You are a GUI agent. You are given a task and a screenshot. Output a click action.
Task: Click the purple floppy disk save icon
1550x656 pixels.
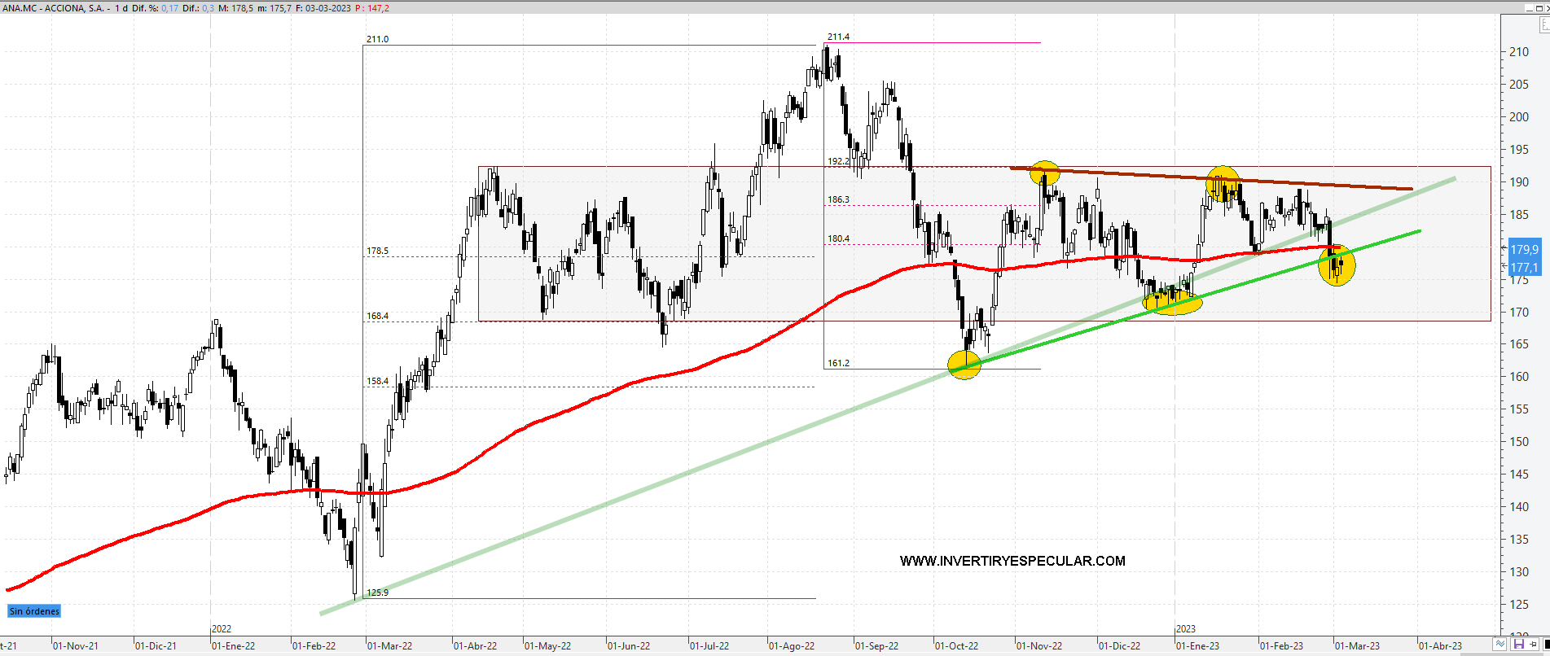(1518, 645)
